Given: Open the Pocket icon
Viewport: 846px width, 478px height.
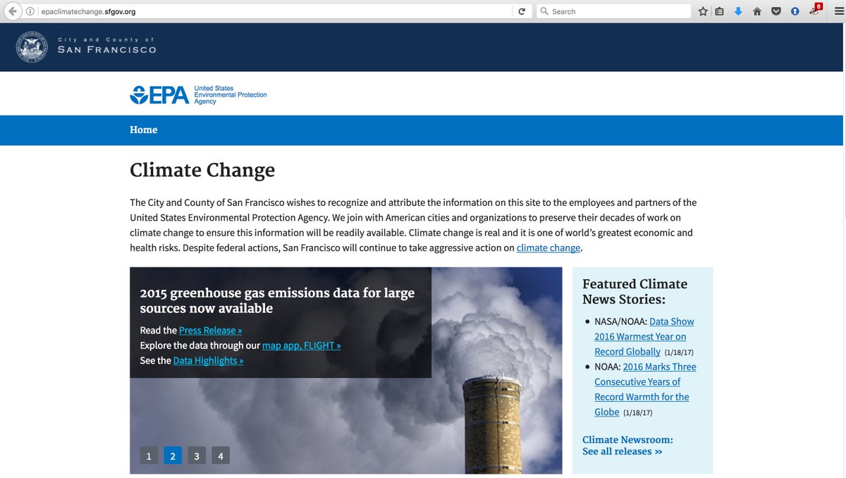Looking at the screenshot, I should pos(775,11).
